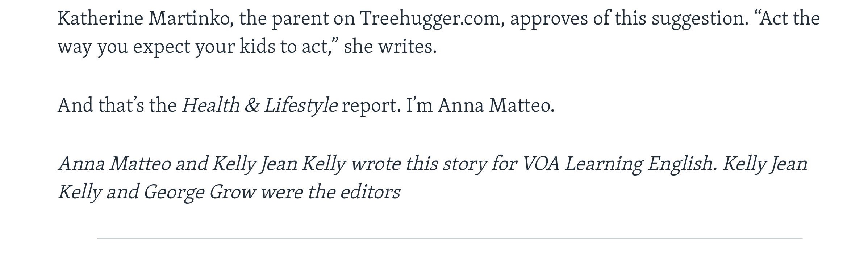The height and width of the screenshot is (259, 864).
Task: Click the ampersand in Health & Lifestyle
Action: [251, 105]
